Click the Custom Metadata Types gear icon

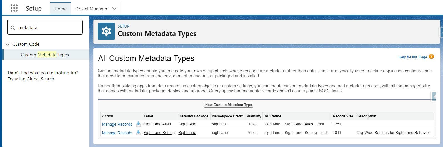106,31
